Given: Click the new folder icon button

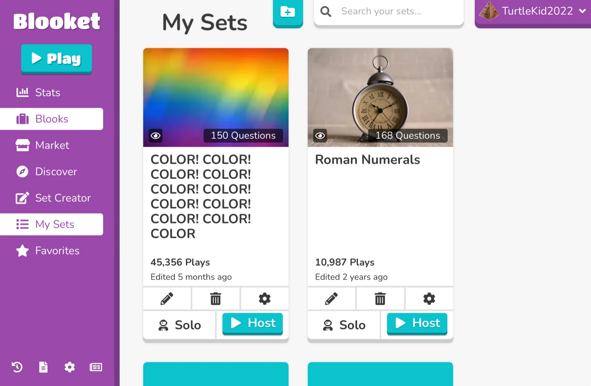Looking at the screenshot, I should 288,12.
